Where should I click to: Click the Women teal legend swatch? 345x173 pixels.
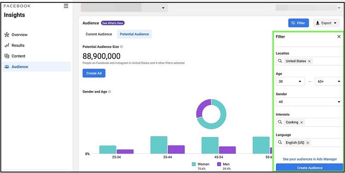click(194, 164)
